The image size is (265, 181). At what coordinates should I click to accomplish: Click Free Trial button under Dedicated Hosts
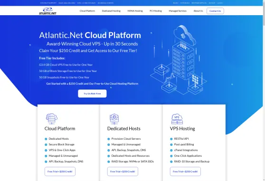click(123, 172)
